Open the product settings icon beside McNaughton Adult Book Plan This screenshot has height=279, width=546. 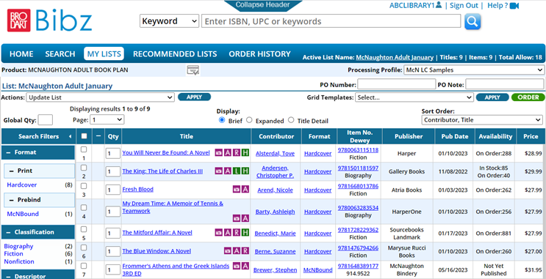(x=193, y=70)
